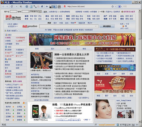This screenshot has height=127, width=142.
Task: Open the notebook icon in status bar
Action: (118, 125)
